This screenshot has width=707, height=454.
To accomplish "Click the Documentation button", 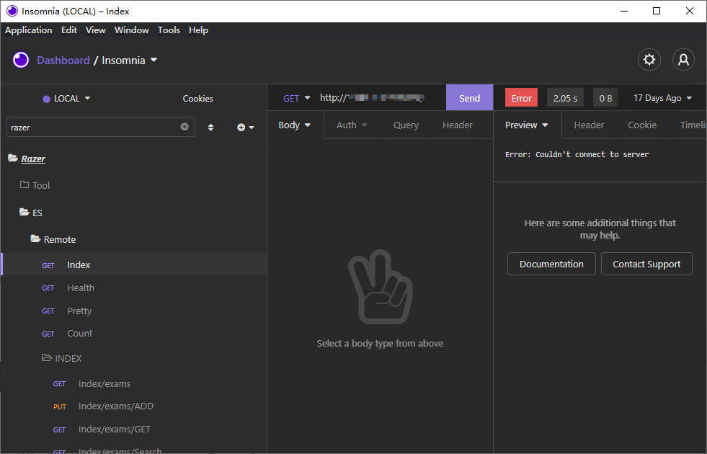I will pos(551,264).
